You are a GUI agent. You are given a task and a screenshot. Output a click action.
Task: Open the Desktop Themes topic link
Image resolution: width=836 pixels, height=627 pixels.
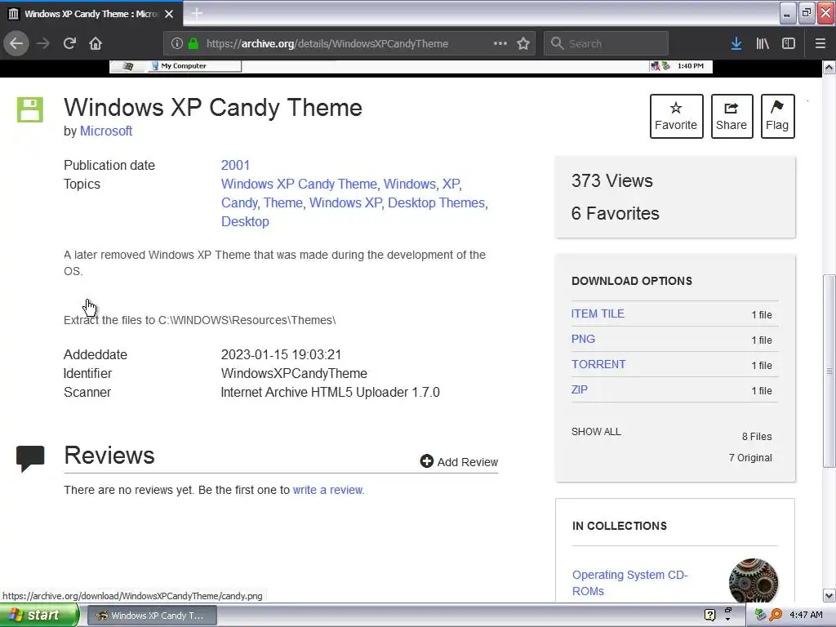point(436,203)
